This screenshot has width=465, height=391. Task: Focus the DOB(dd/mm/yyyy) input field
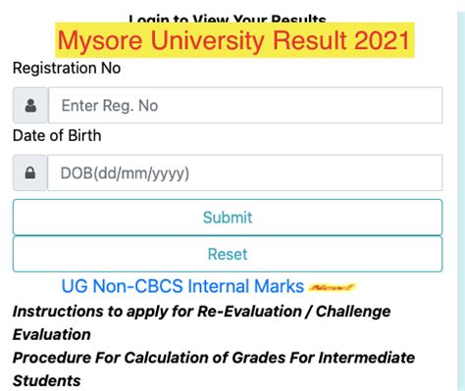(x=245, y=172)
